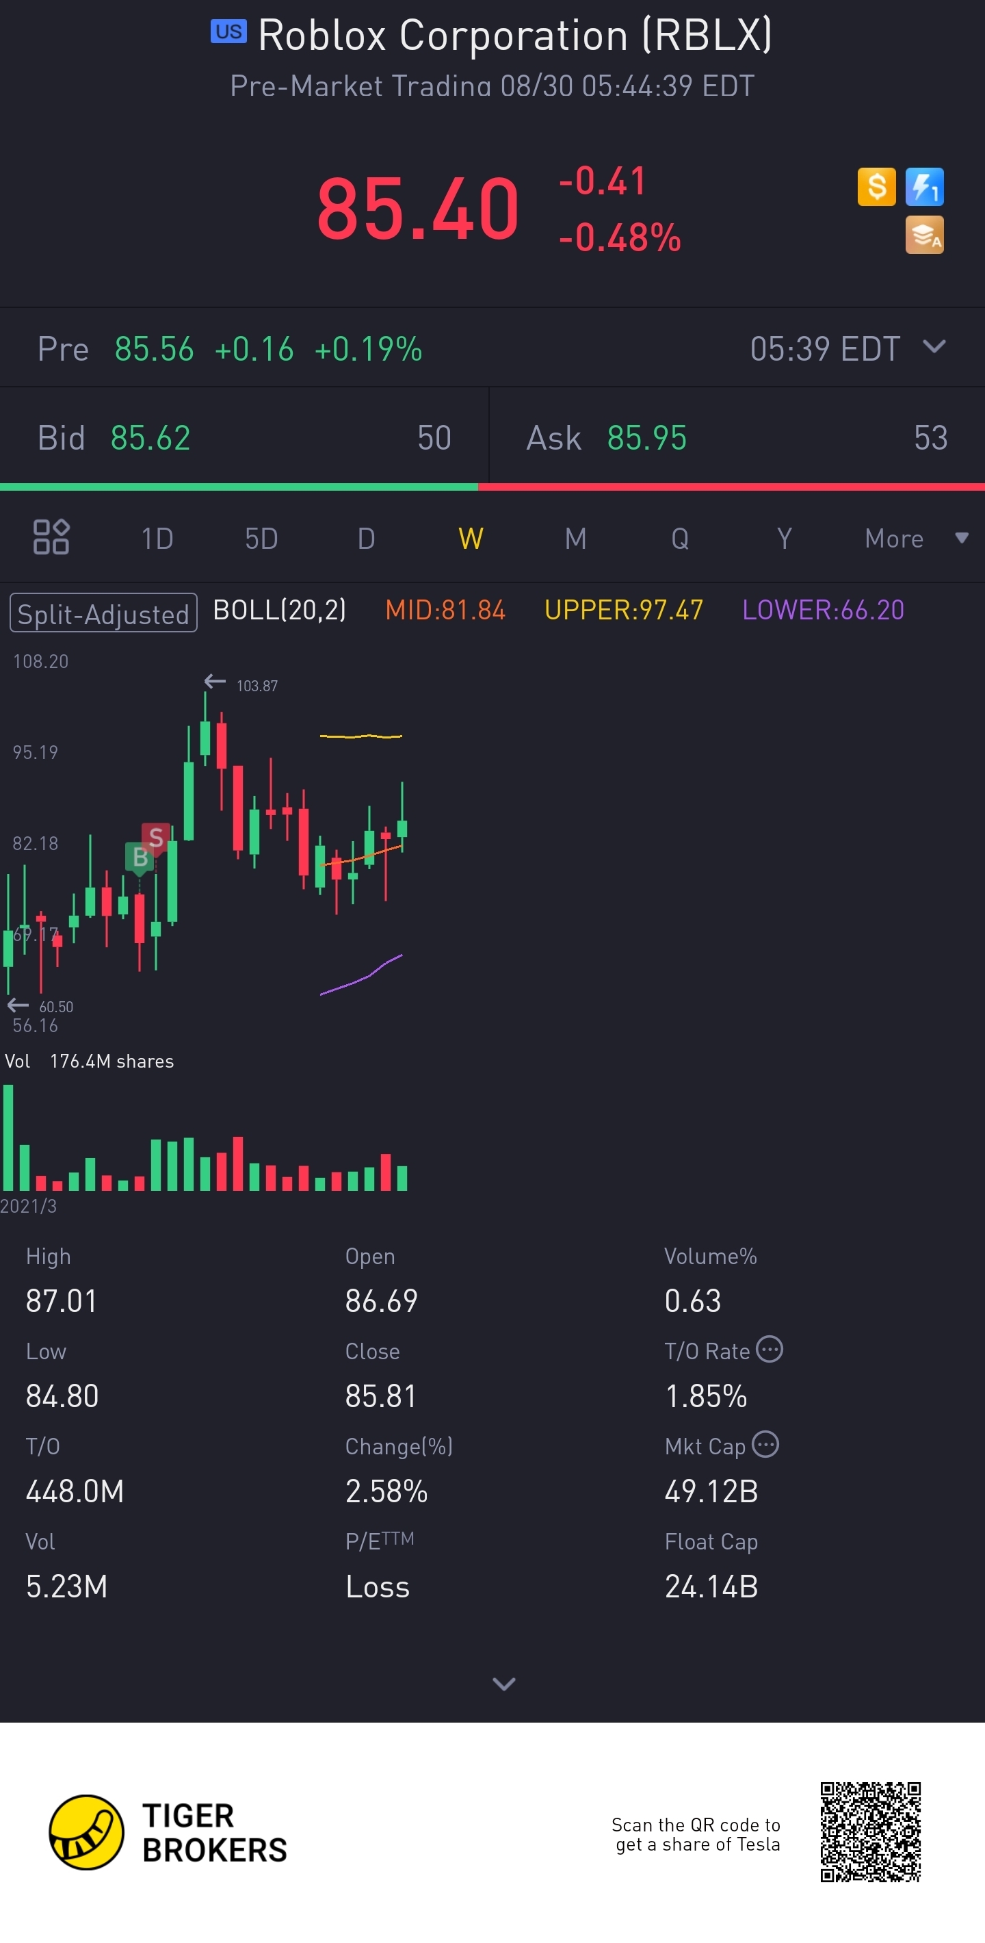Tap the current price 85.40
The width and height of the screenshot is (985, 1943).
coord(418,208)
